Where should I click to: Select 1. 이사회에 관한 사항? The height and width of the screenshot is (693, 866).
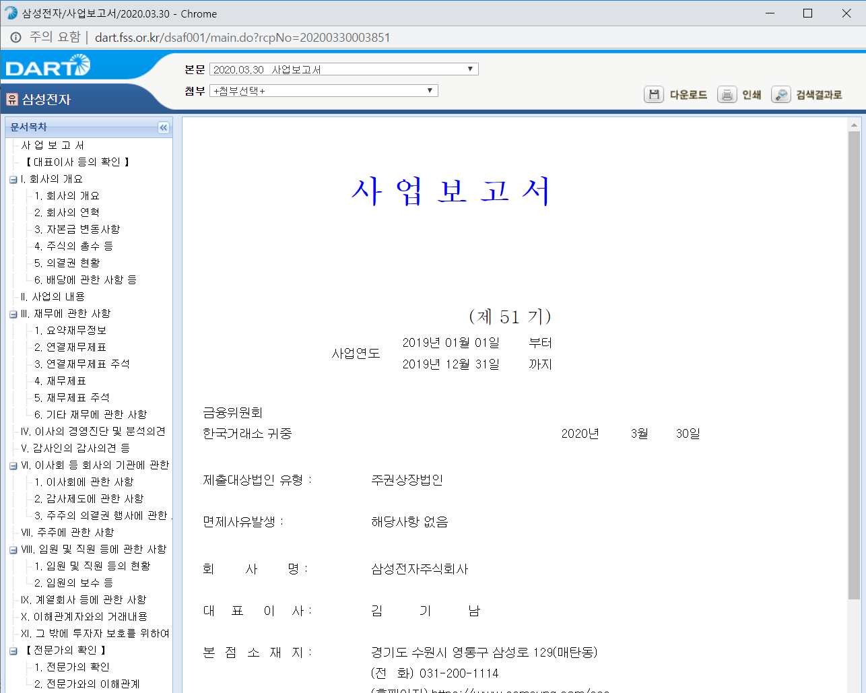(x=84, y=482)
